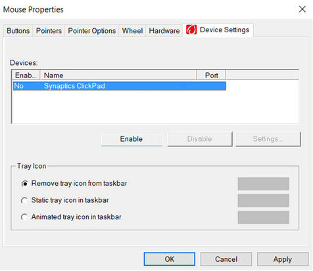Screen dimensions: 313x271
Task: Click the Cancel button
Action: pos(226,259)
